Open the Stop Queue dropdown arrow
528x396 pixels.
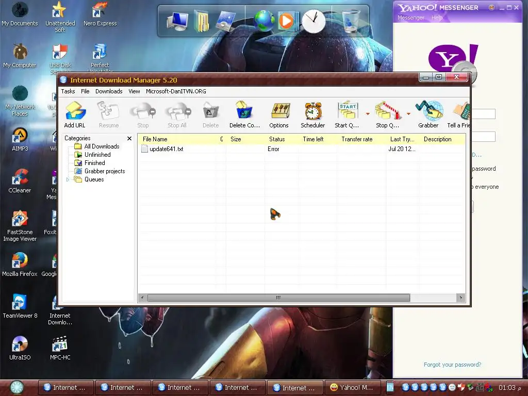click(x=408, y=114)
